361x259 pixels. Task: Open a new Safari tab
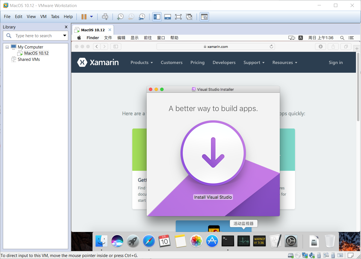pos(357,48)
